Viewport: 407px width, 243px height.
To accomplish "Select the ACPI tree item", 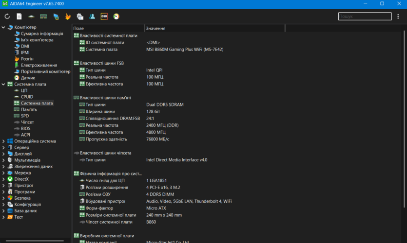I will (x=25, y=135).
